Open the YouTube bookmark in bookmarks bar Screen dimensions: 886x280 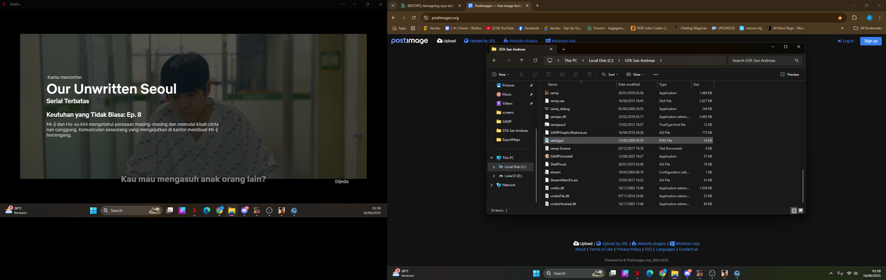(500, 28)
